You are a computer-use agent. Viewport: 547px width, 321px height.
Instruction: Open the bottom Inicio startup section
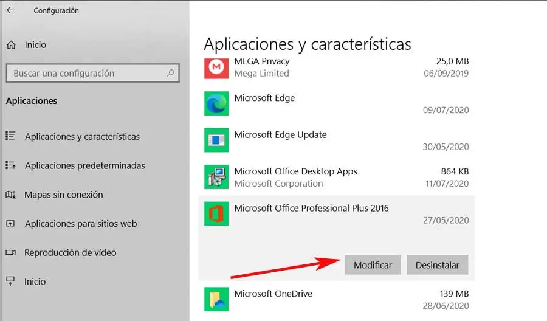tap(35, 281)
